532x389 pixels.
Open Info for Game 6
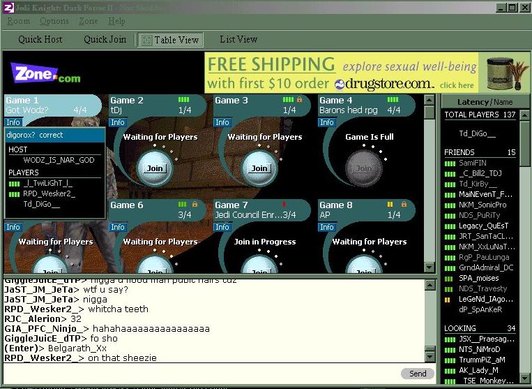(x=118, y=227)
